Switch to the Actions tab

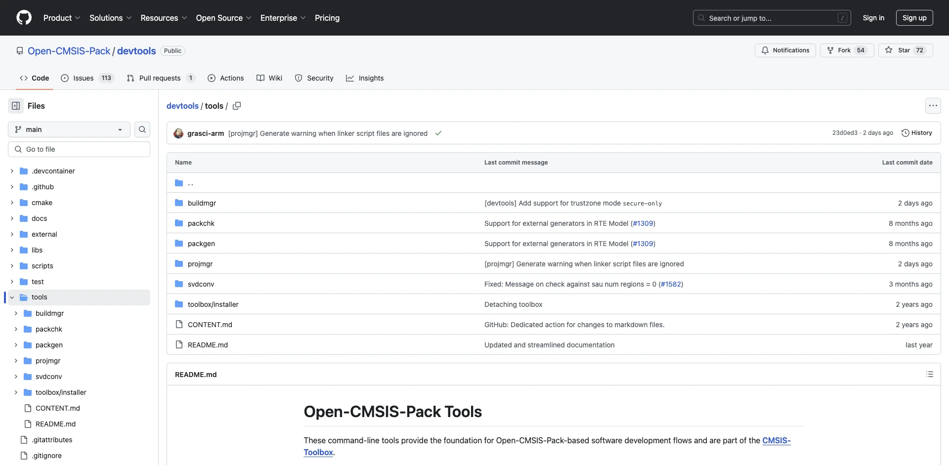click(x=226, y=78)
